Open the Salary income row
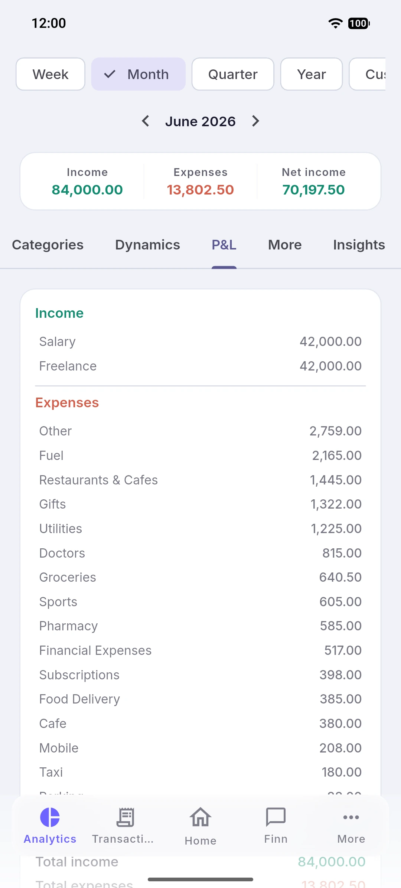Image resolution: width=401 pixels, height=888 pixels. click(200, 342)
